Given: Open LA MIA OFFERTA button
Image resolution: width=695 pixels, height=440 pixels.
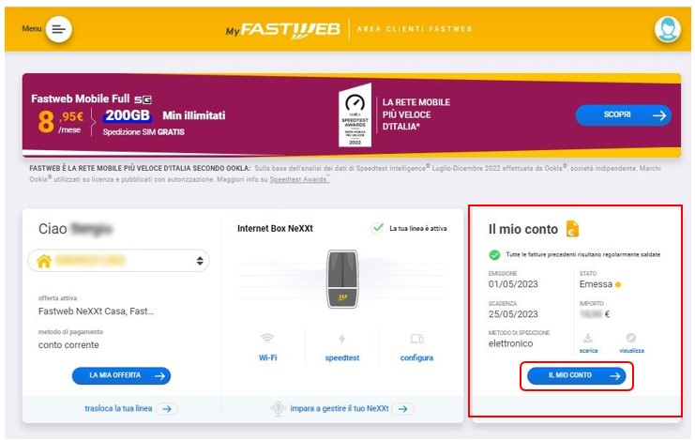Looking at the screenshot, I should [x=121, y=375].
